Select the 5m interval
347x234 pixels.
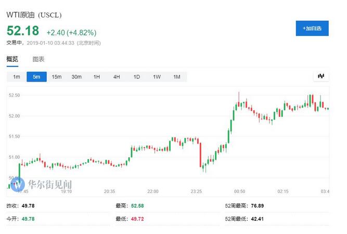[x=36, y=77]
